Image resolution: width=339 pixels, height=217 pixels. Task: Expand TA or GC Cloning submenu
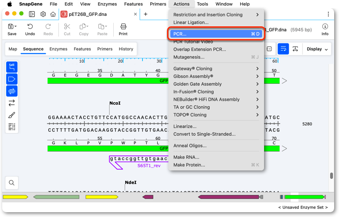pyautogui.click(x=216, y=107)
